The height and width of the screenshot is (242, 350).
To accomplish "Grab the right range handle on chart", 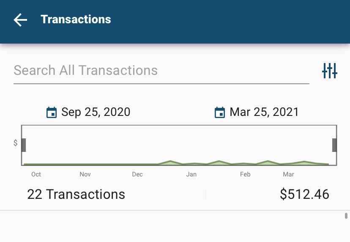I will click(334, 145).
